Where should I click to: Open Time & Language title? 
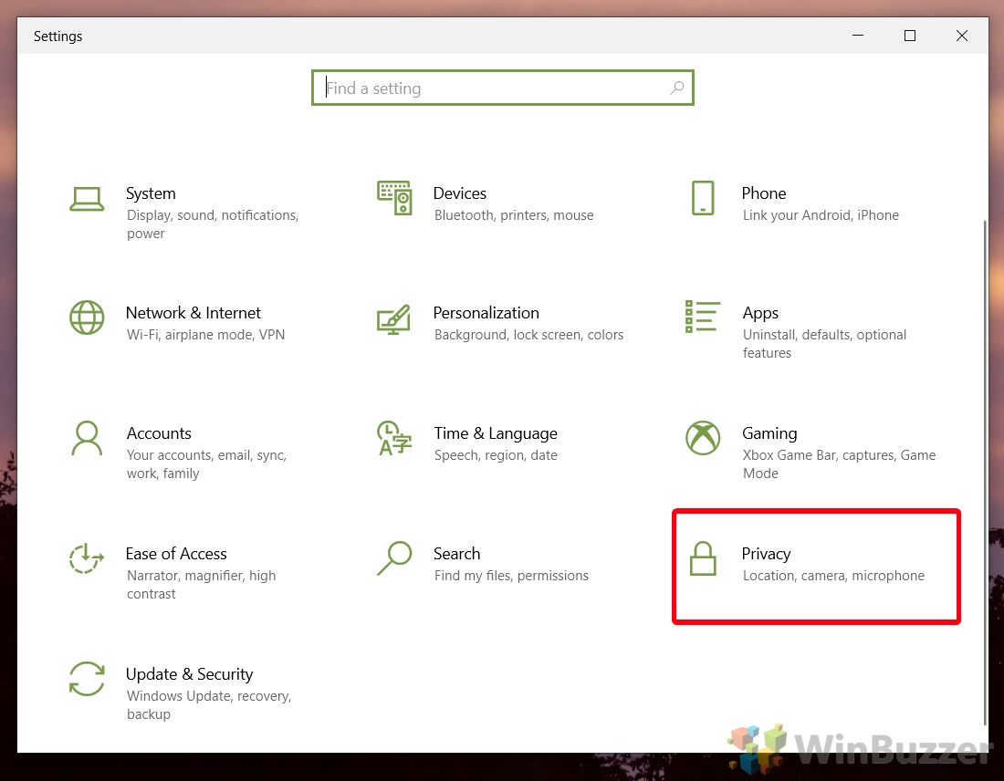[x=496, y=433]
